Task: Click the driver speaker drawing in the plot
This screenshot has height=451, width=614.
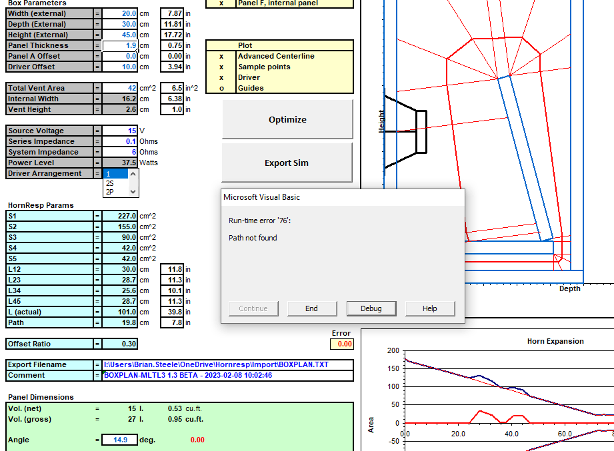Action: tap(405, 131)
